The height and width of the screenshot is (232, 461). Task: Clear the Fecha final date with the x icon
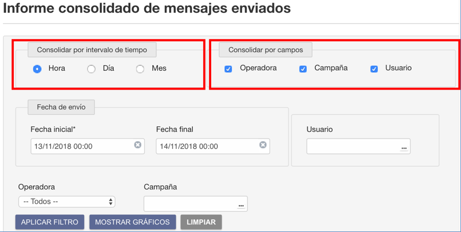click(263, 145)
